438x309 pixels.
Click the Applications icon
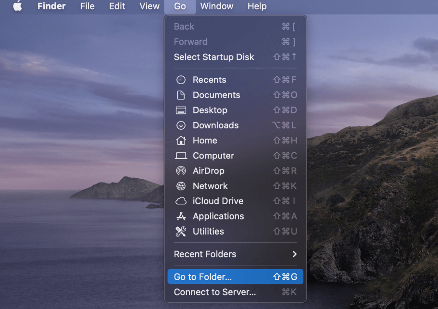[x=181, y=216]
